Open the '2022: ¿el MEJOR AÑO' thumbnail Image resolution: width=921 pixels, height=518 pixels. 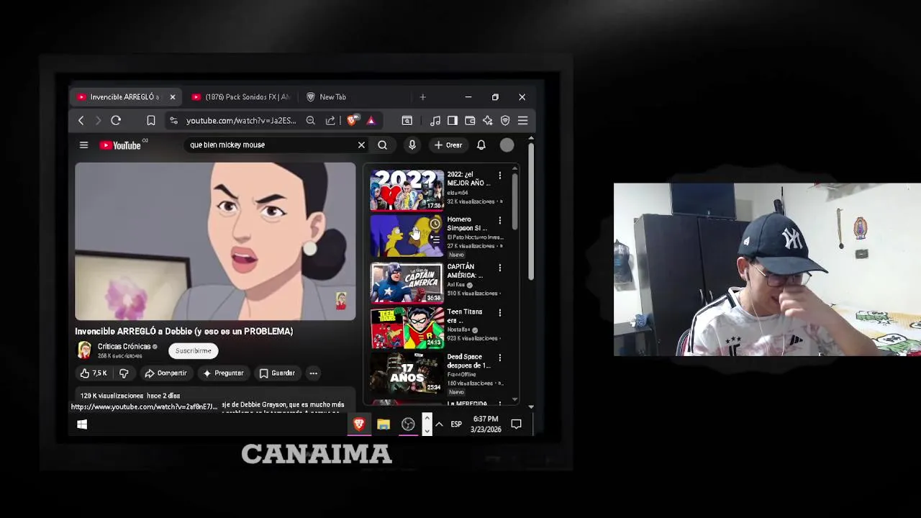point(407,190)
